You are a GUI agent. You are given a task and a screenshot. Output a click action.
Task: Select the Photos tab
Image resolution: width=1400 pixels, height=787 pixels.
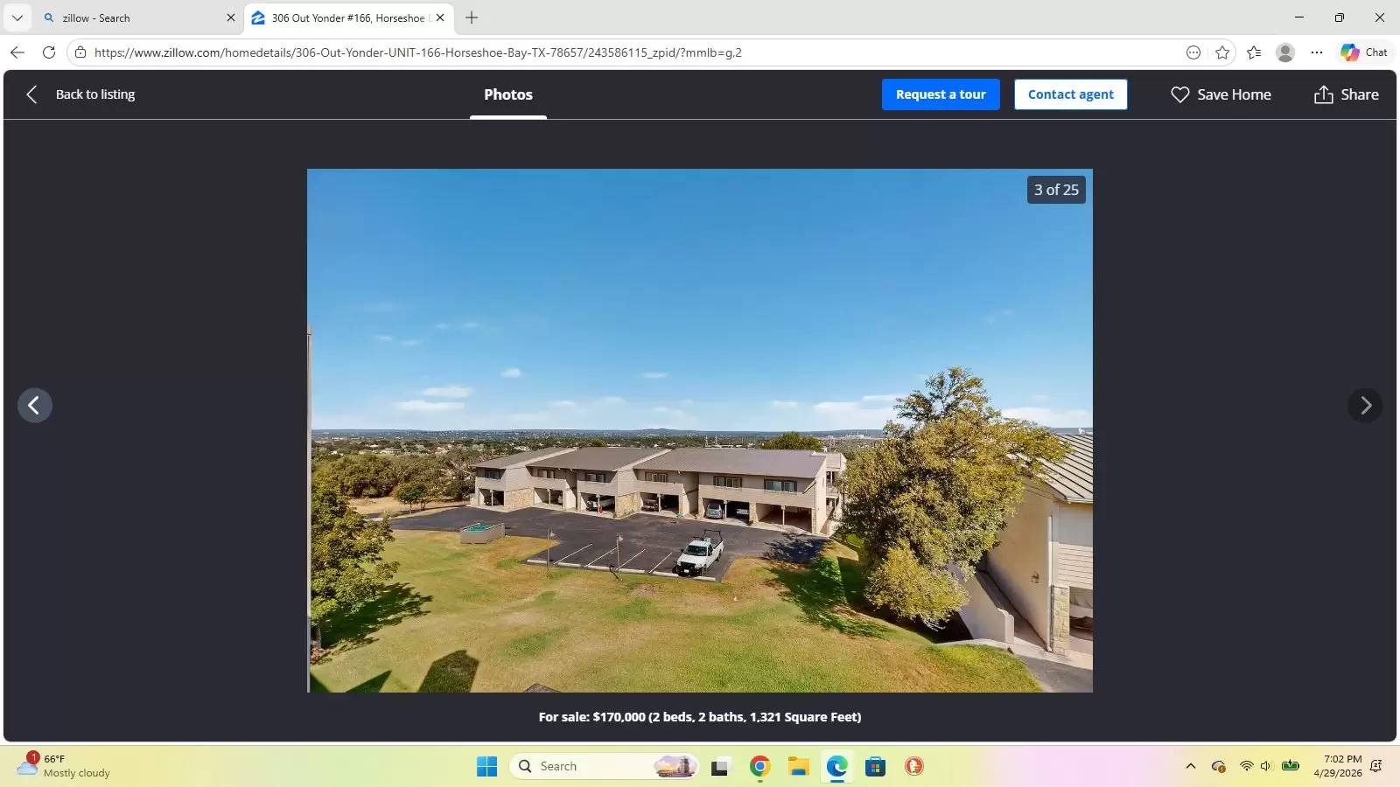pyautogui.click(x=508, y=94)
